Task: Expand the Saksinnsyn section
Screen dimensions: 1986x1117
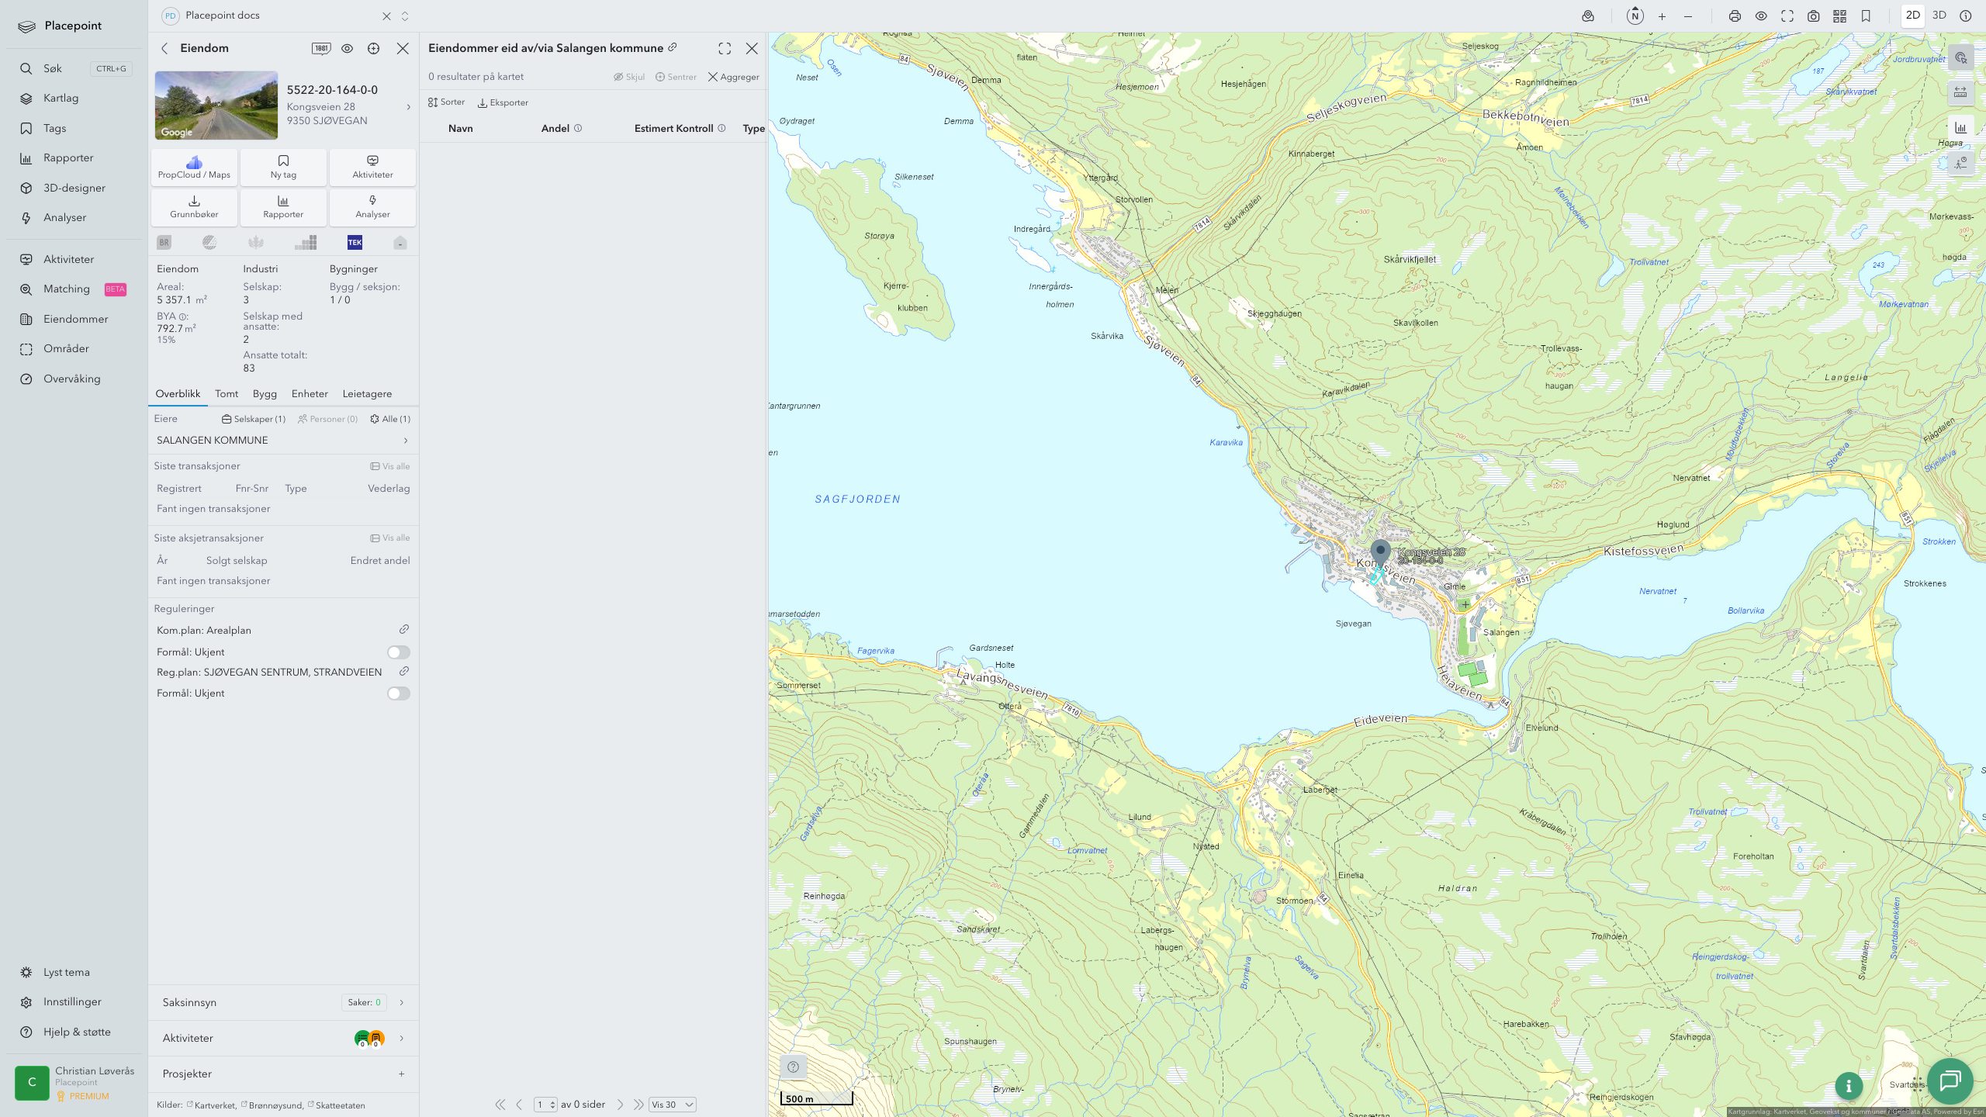Action: click(x=283, y=1003)
